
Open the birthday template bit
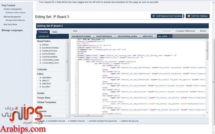(x=46, y=45)
